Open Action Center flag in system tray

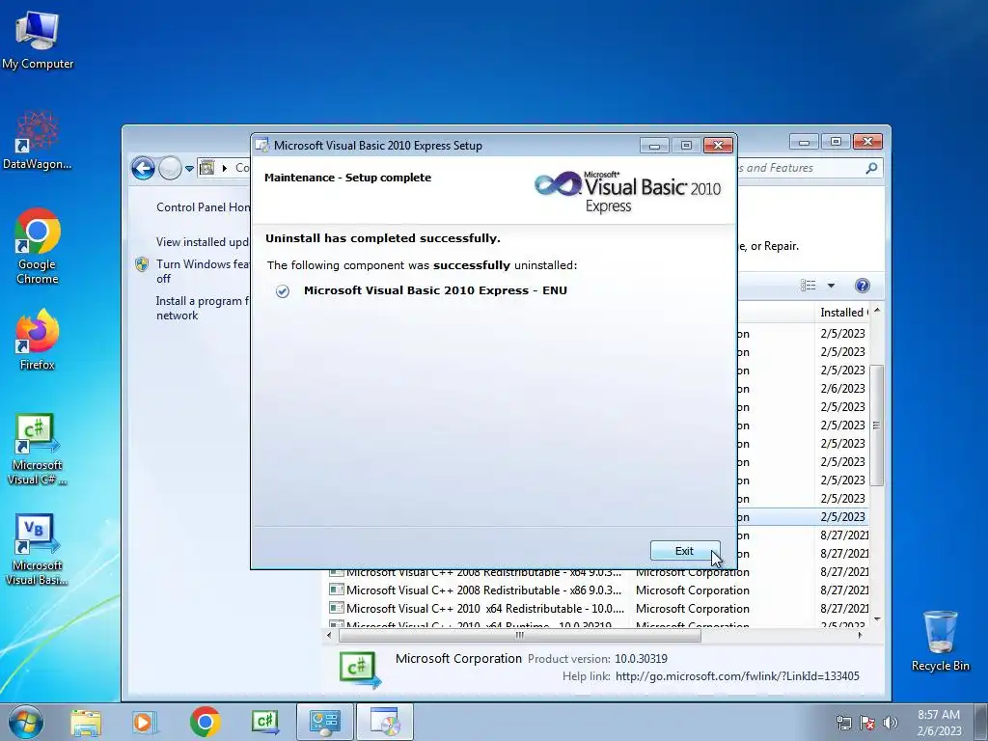867,723
